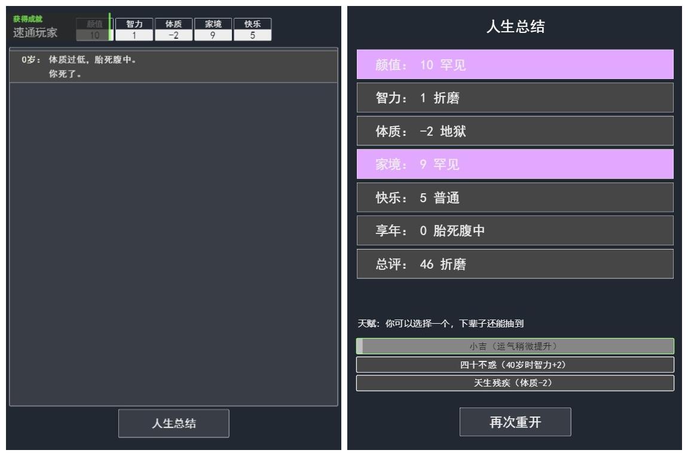688x456 pixels.
Task: Click the 智力 stat box
Action: click(x=134, y=29)
